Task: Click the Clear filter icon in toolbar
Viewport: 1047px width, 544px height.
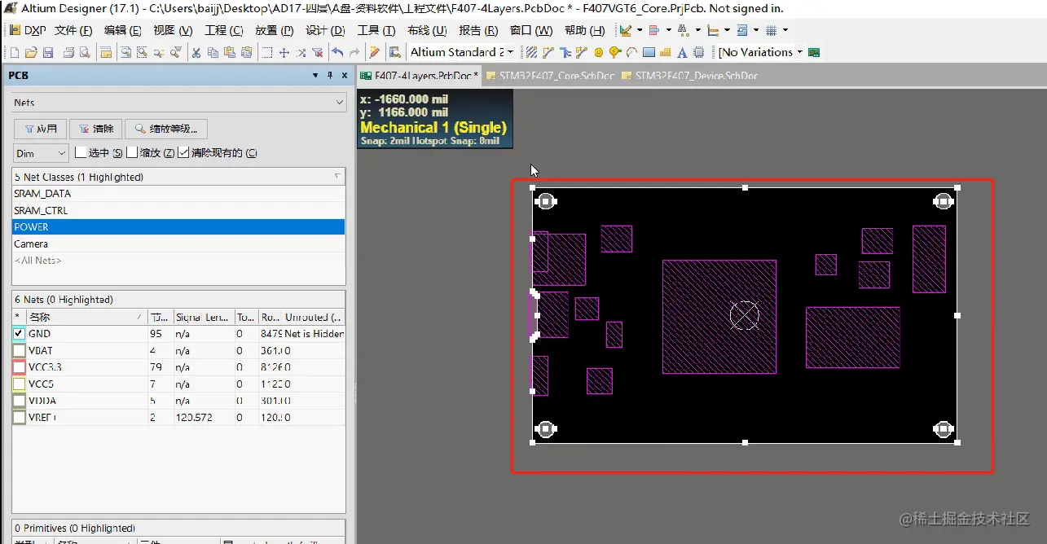Action: [x=318, y=52]
